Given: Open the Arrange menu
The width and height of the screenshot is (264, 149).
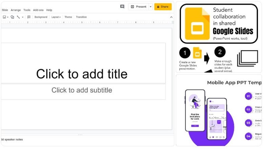Looking at the screenshot, I should (16, 10).
